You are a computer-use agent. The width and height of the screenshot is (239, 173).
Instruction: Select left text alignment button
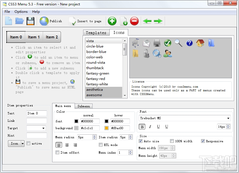[x=59, y=145]
